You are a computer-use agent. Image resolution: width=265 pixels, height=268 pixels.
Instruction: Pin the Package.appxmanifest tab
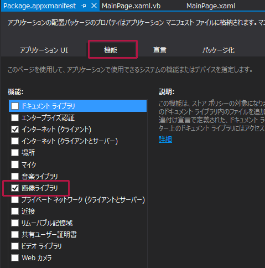(x=84, y=6)
